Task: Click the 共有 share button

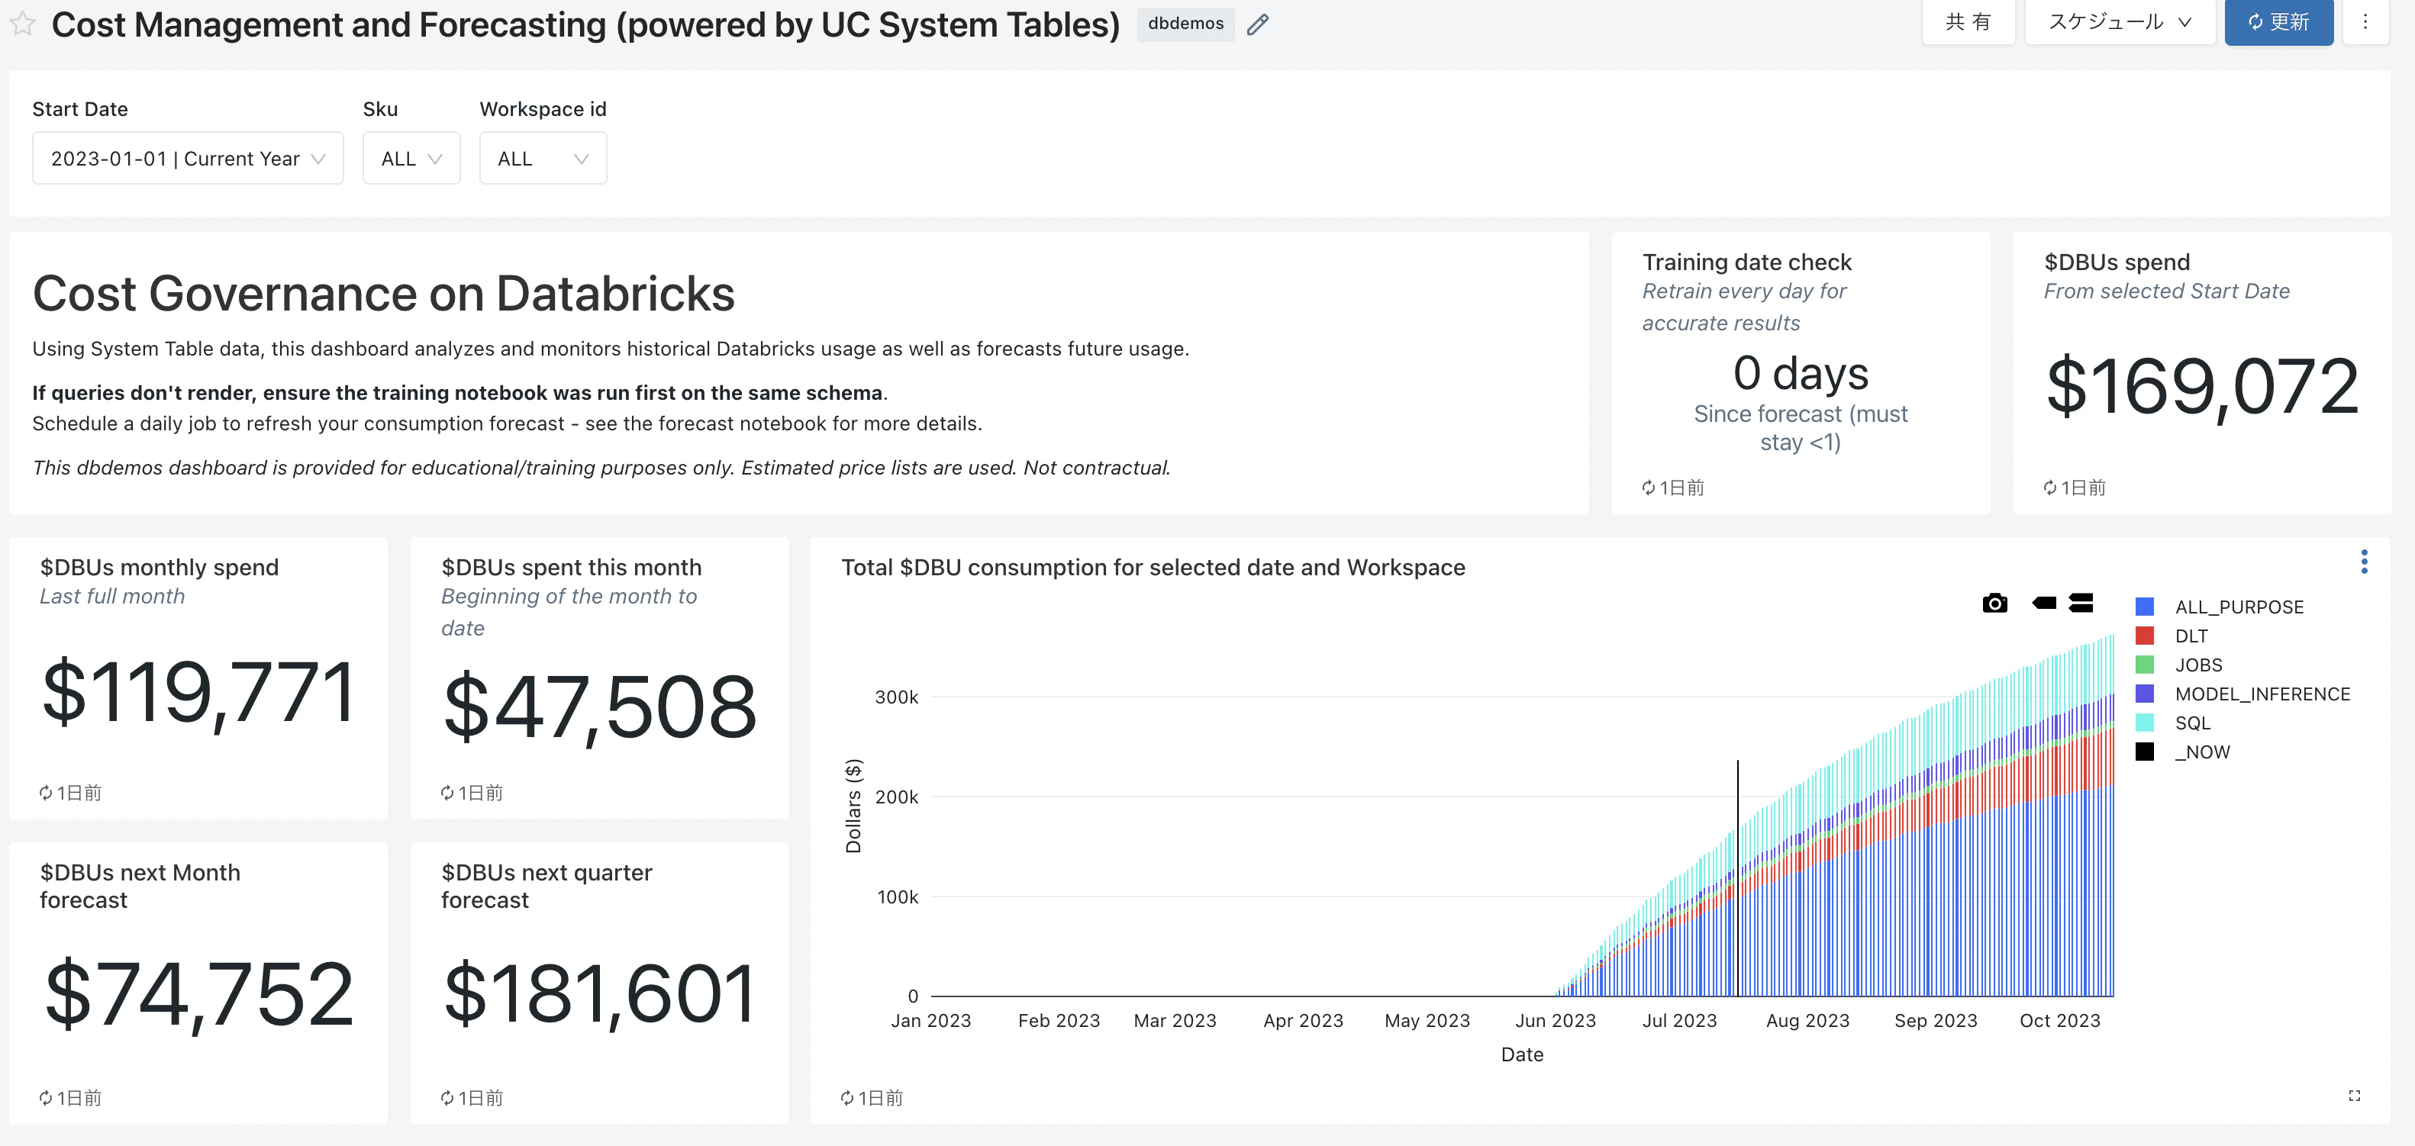Action: point(1968,21)
